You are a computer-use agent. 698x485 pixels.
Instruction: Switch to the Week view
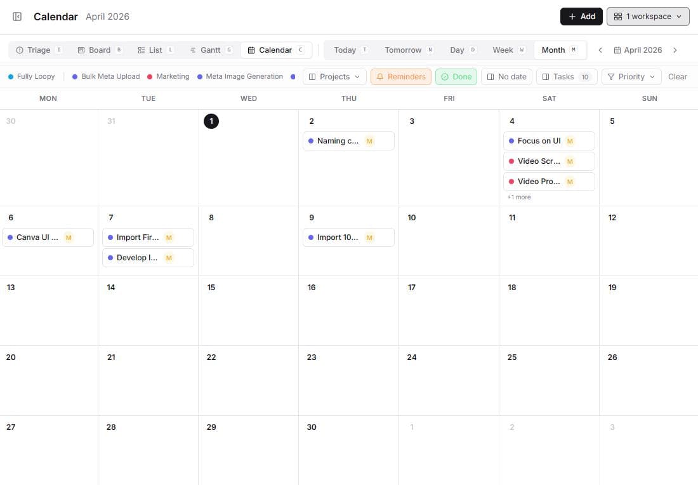503,50
